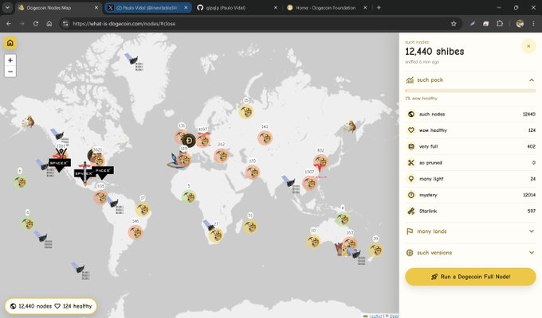This screenshot has width=542, height=318.
Task: Click the many light pin icon
Action: point(411,179)
